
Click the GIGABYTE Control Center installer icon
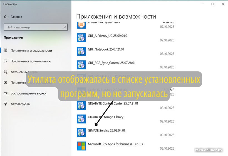tap(81, 105)
